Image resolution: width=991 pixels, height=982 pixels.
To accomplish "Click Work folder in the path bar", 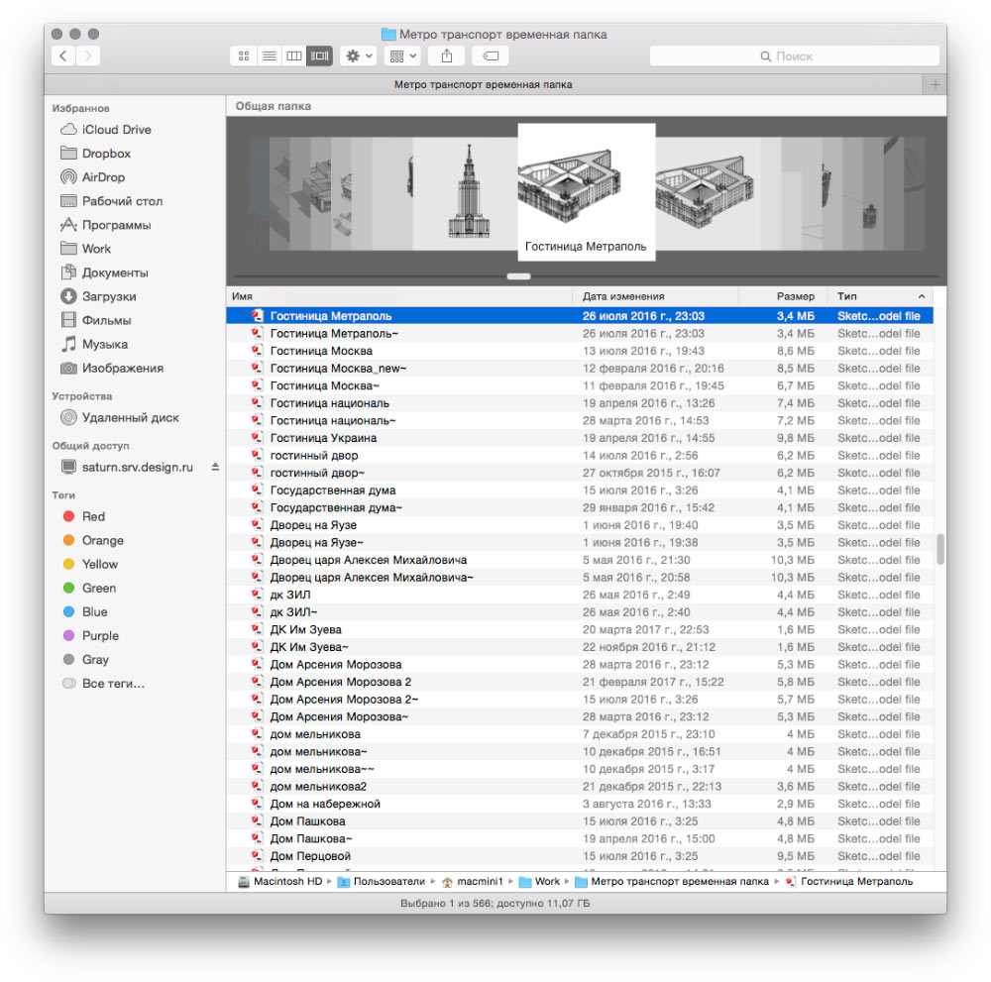I will [x=547, y=881].
